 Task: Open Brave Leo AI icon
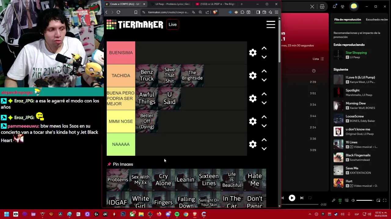pos(270,12)
